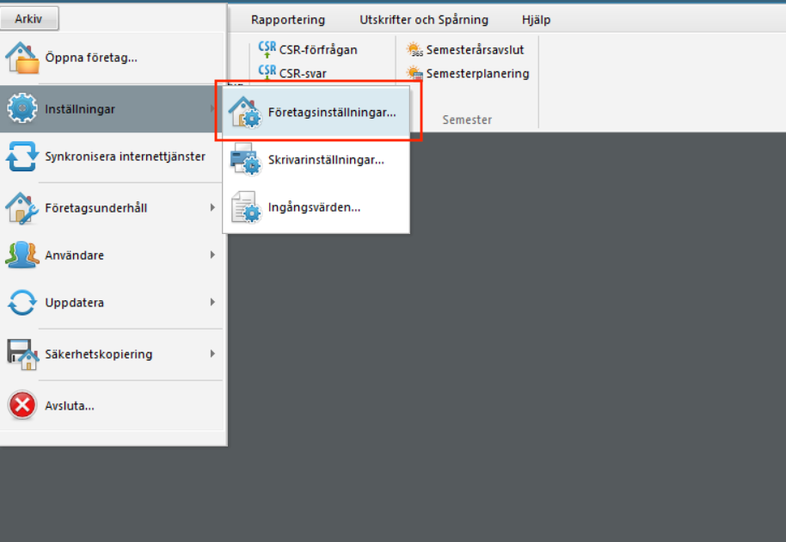Open the Hjälp menu tab
786x542 pixels.
coord(536,19)
